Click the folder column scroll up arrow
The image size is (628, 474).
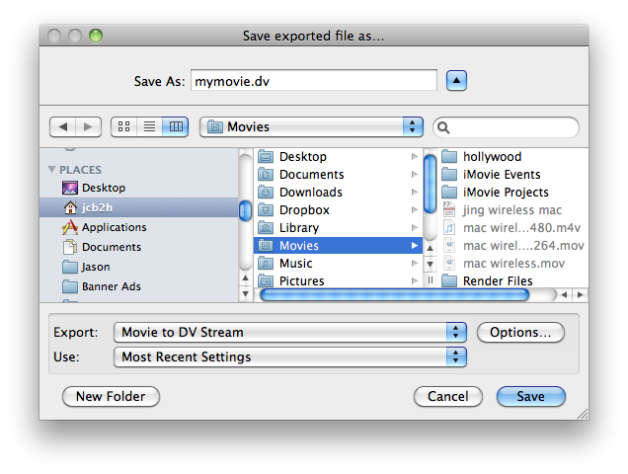click(x=430, y=248)
